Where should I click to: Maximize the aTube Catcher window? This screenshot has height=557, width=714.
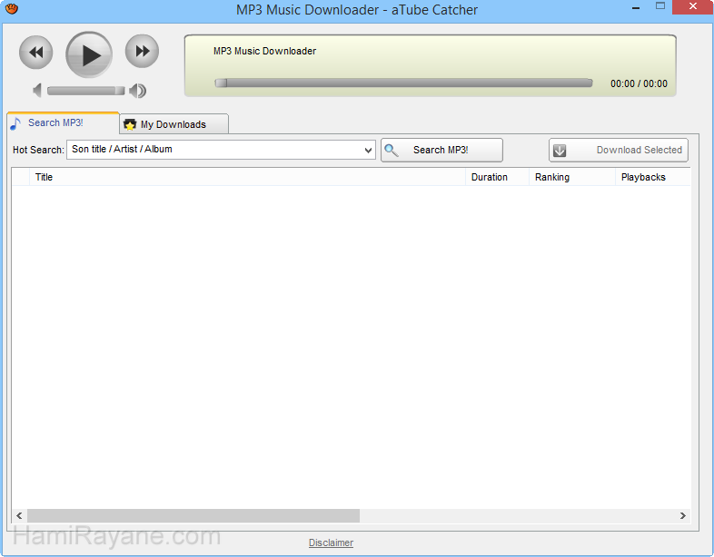660,6
